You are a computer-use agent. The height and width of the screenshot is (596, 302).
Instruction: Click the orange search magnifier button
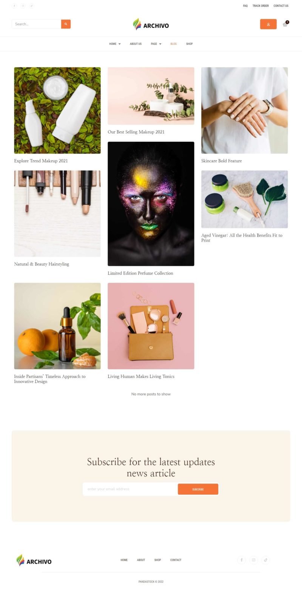66,24
